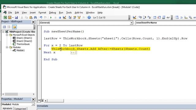Undo the last action with the blue arrow
This screenshot has height=110, width=196.
41,17
